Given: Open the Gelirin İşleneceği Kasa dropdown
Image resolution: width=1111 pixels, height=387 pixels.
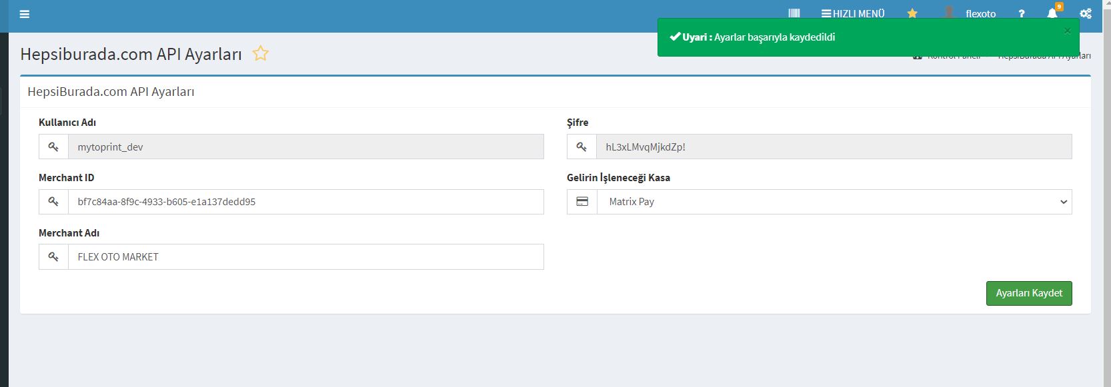Looking at the screenshot, I should (834, 202).
